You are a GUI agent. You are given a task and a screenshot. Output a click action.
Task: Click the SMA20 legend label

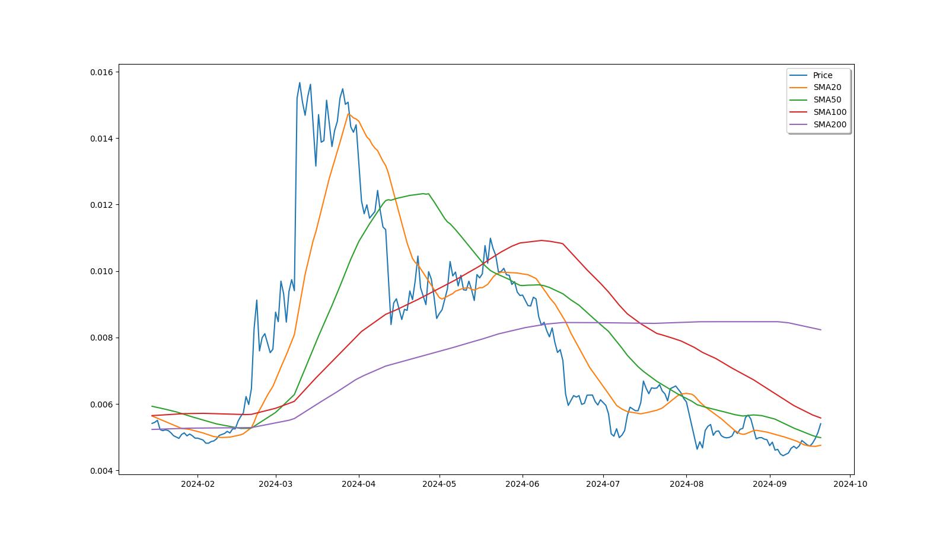pos(827,87)
